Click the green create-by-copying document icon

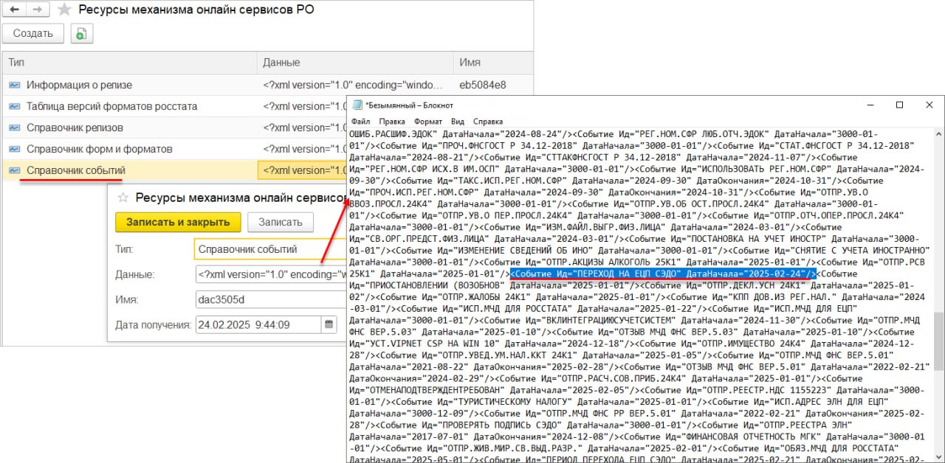[x=80, y=33]
